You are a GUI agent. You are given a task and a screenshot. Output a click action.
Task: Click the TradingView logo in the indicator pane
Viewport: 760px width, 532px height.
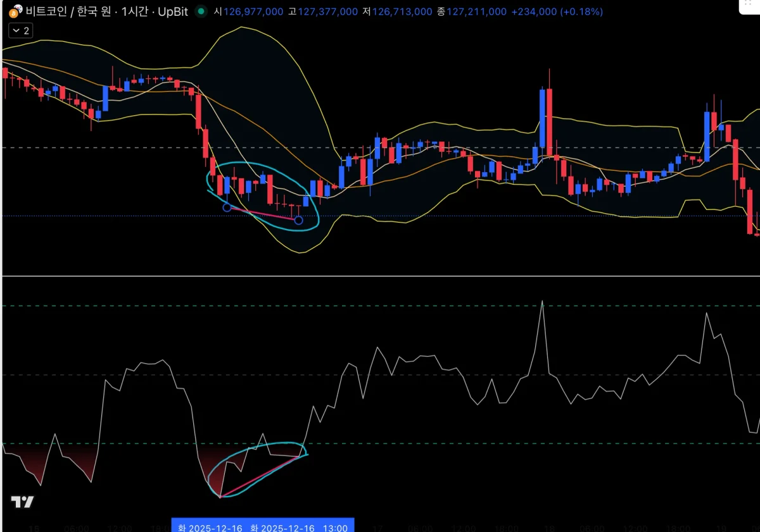point(22,502)
